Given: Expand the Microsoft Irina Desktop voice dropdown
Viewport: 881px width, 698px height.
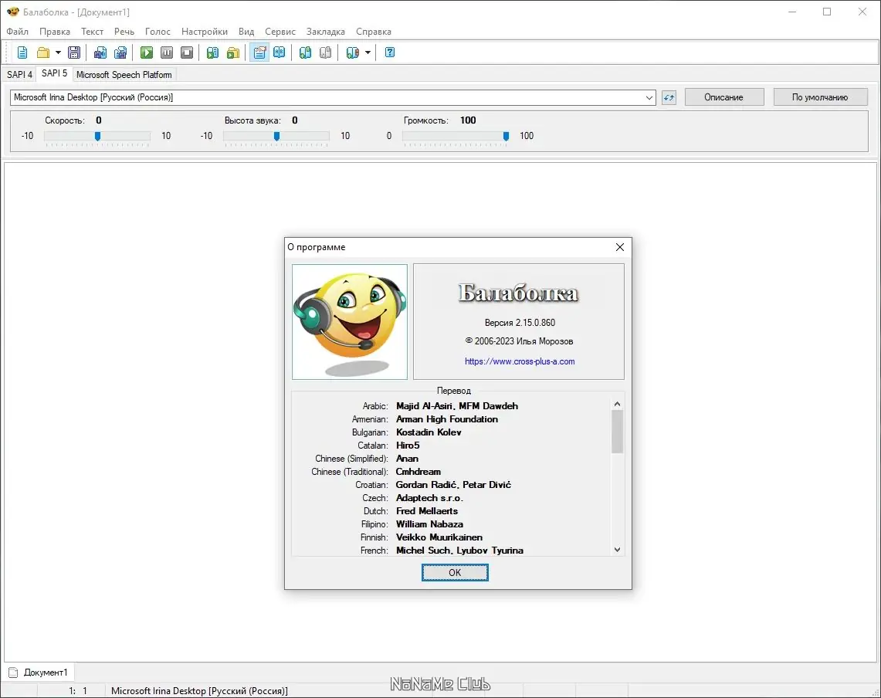Looking at the screenshot, I should click(x=649, y=97).
